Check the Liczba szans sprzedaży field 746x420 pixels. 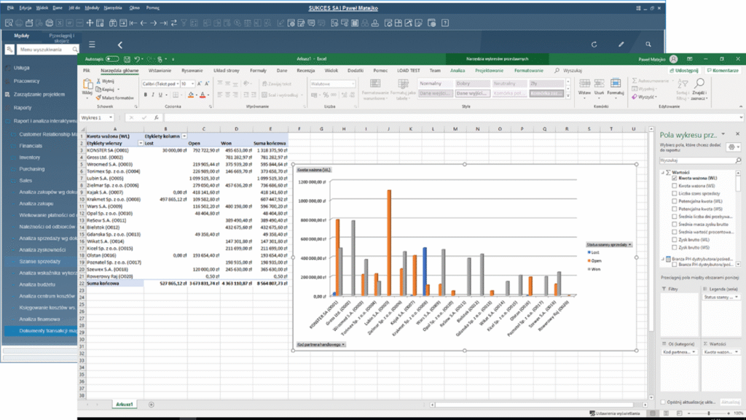pos(674,193)
